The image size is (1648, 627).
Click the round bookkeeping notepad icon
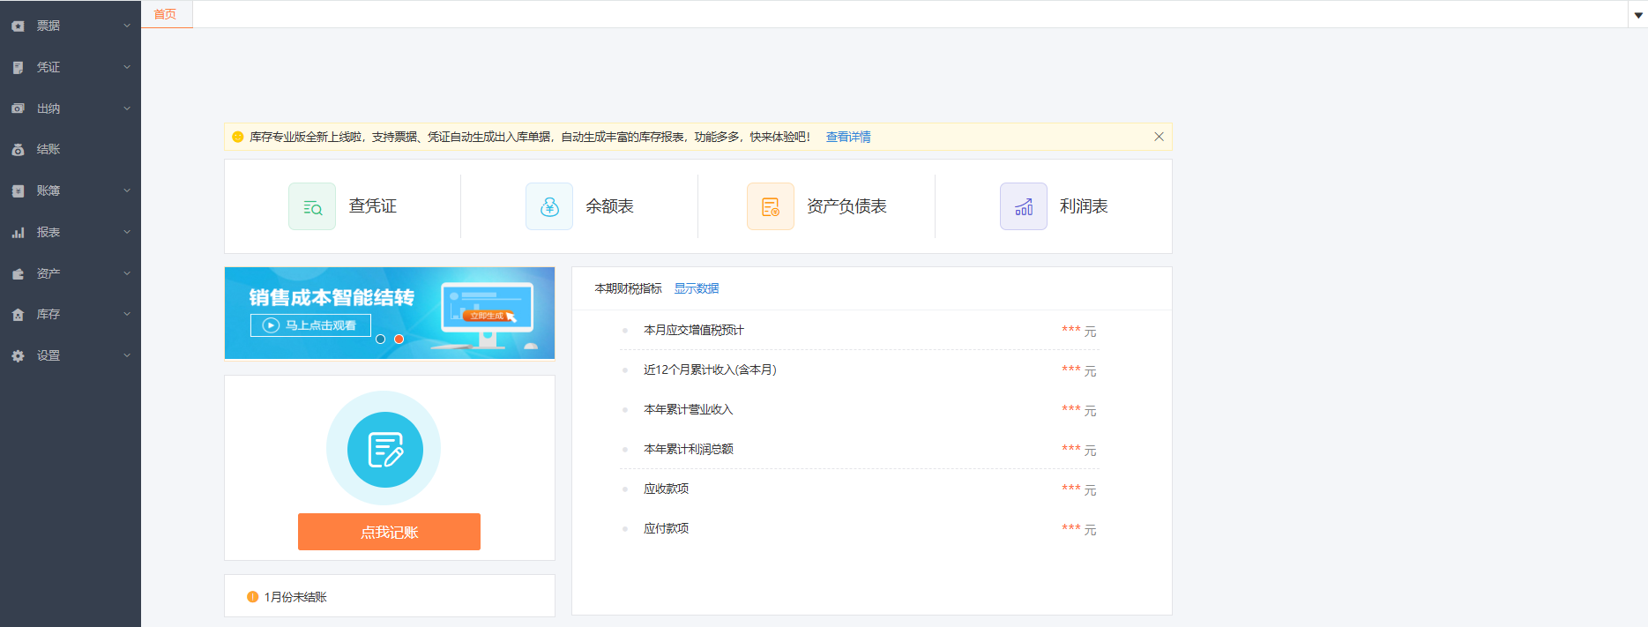click(x=385, y=450)
